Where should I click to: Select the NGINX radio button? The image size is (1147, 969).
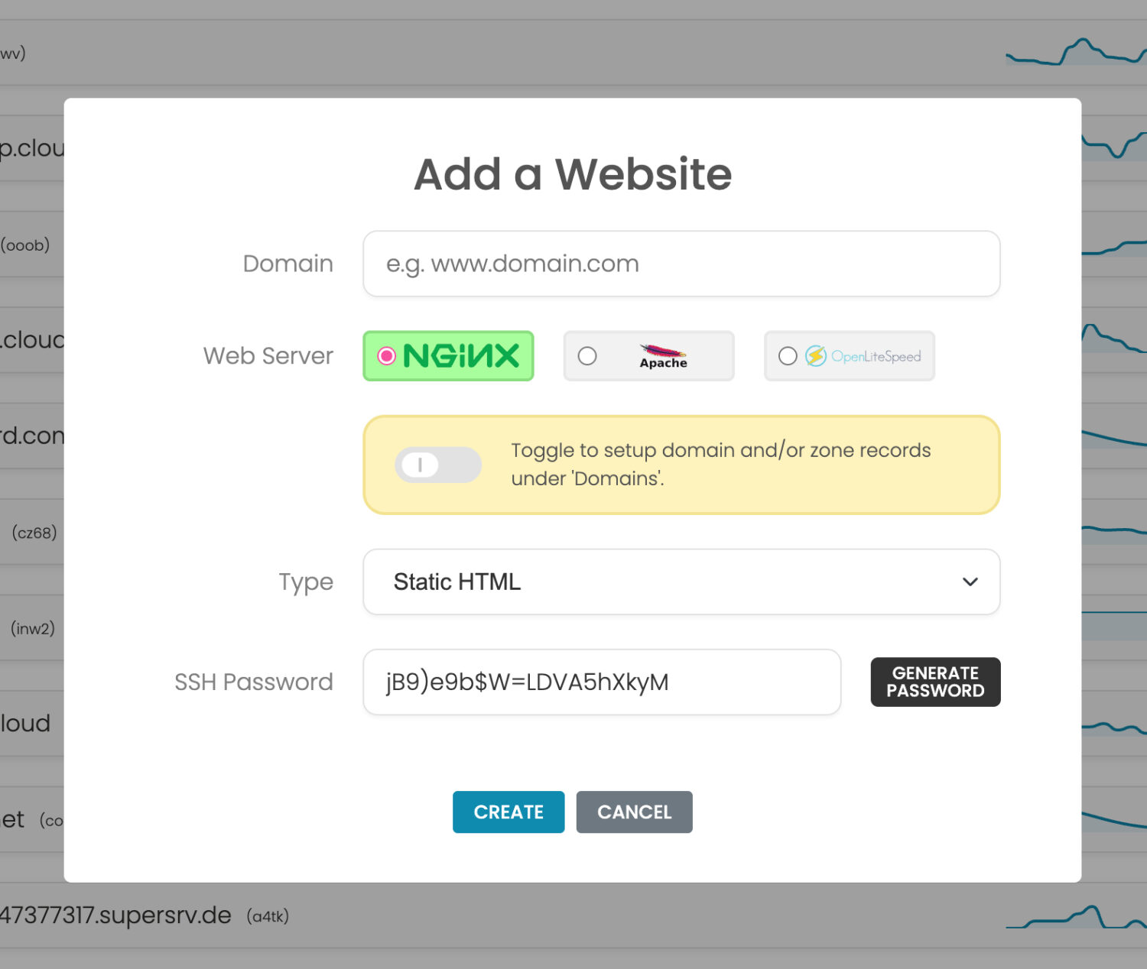[387, 356]
